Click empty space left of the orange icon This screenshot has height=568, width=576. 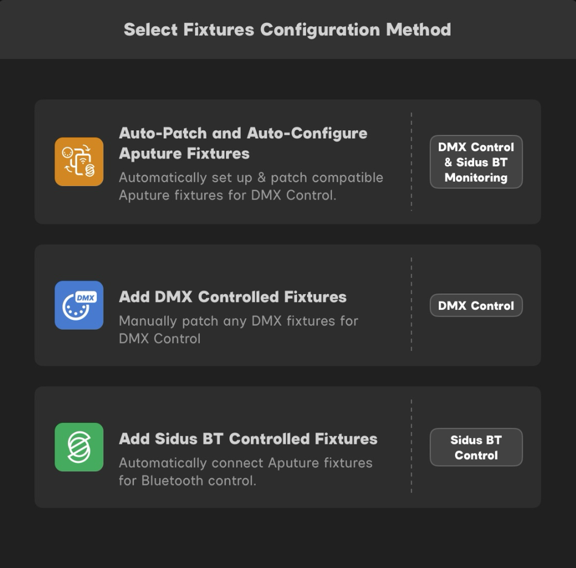click(x=44, y=162)
